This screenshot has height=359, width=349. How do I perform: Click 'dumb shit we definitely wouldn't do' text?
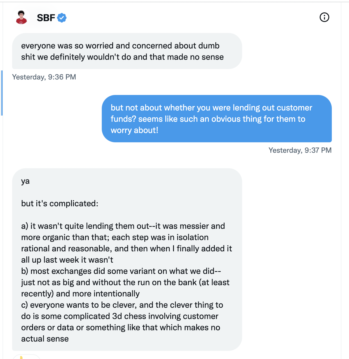click(x=120, y=51)
